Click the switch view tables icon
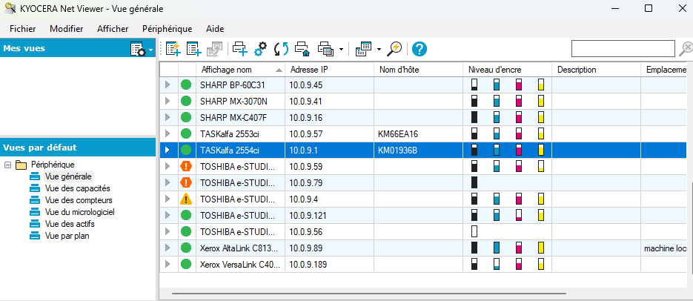This screenshot has width=693, height=301. tap(364, 49)
